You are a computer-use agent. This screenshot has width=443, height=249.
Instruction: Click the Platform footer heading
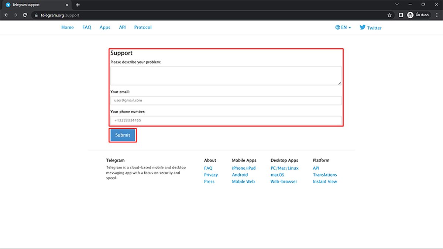(x=321, y=160)
